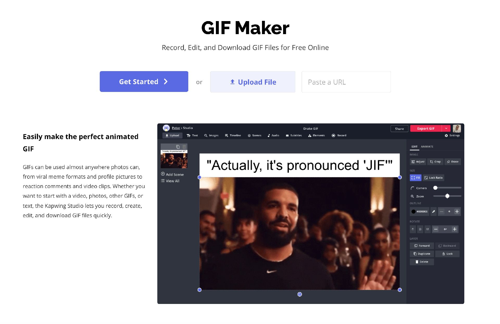This screenshot has width=500, height=324.
Task: Click the Record tool icon
Action: coord(333,135)
